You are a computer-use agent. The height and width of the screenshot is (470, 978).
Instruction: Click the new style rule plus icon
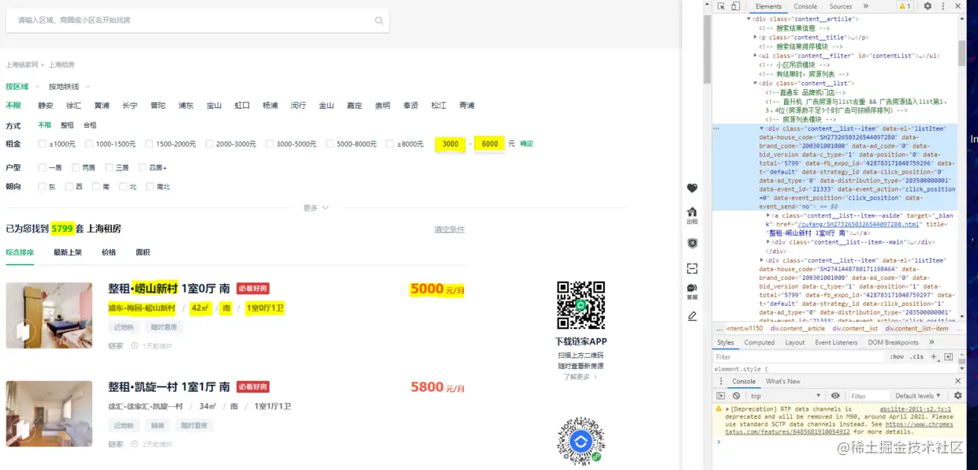point(934,356)
